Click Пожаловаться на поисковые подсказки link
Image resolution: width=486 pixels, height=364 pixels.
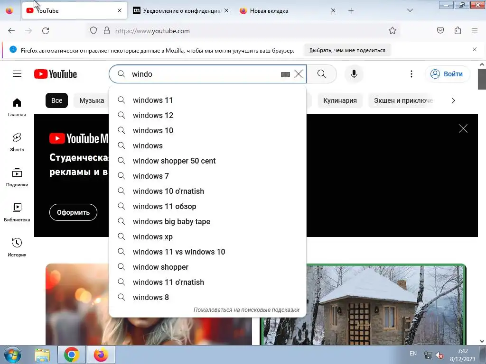(x=246, y=310)
